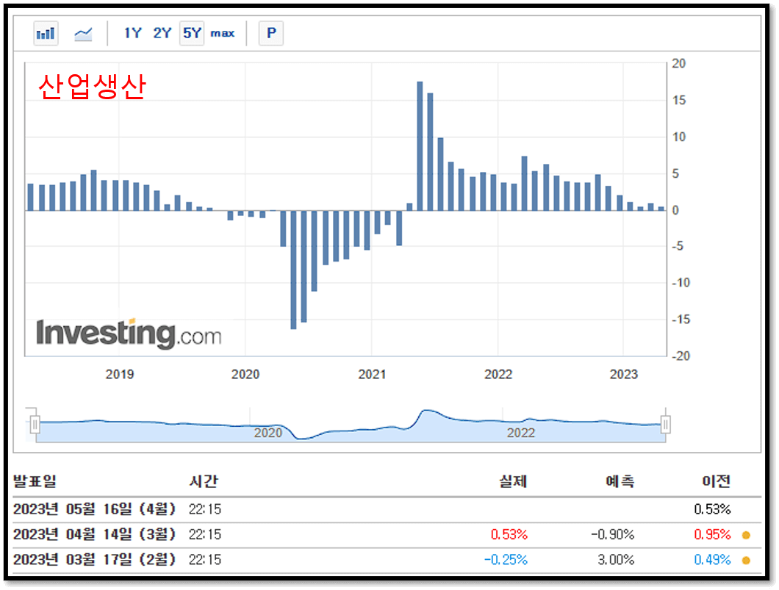Click the 22:15 time in 3월 row
Screen dimensions: 779x590
(x=205, y=535)
